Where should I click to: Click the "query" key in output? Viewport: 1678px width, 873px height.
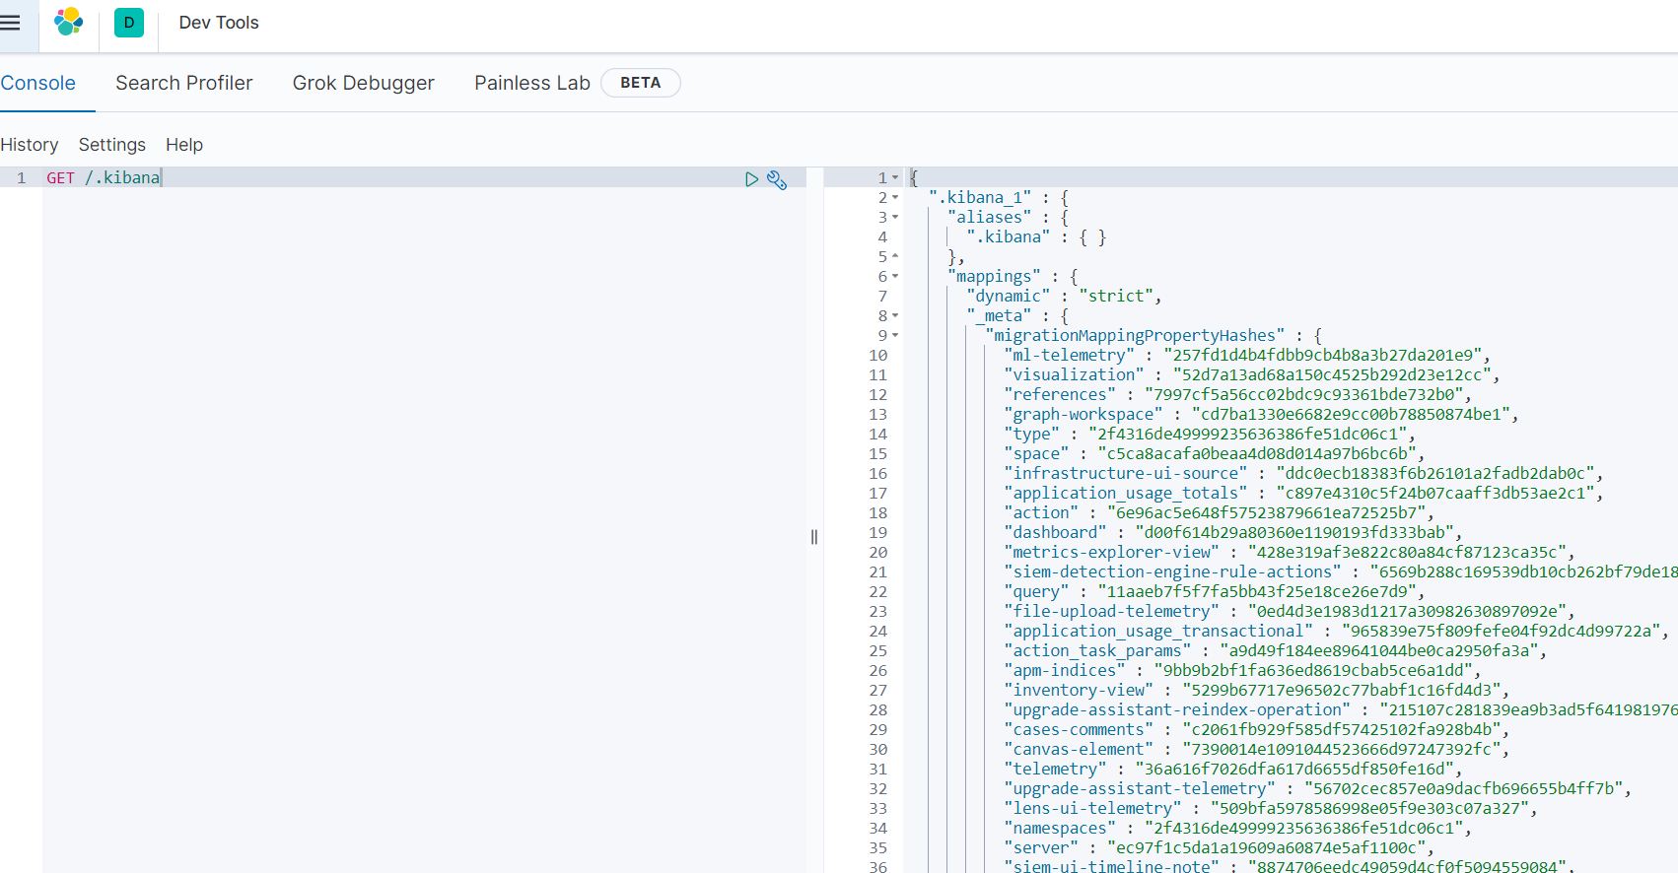1037,591
